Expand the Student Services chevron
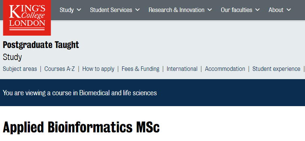 (138, 10)
